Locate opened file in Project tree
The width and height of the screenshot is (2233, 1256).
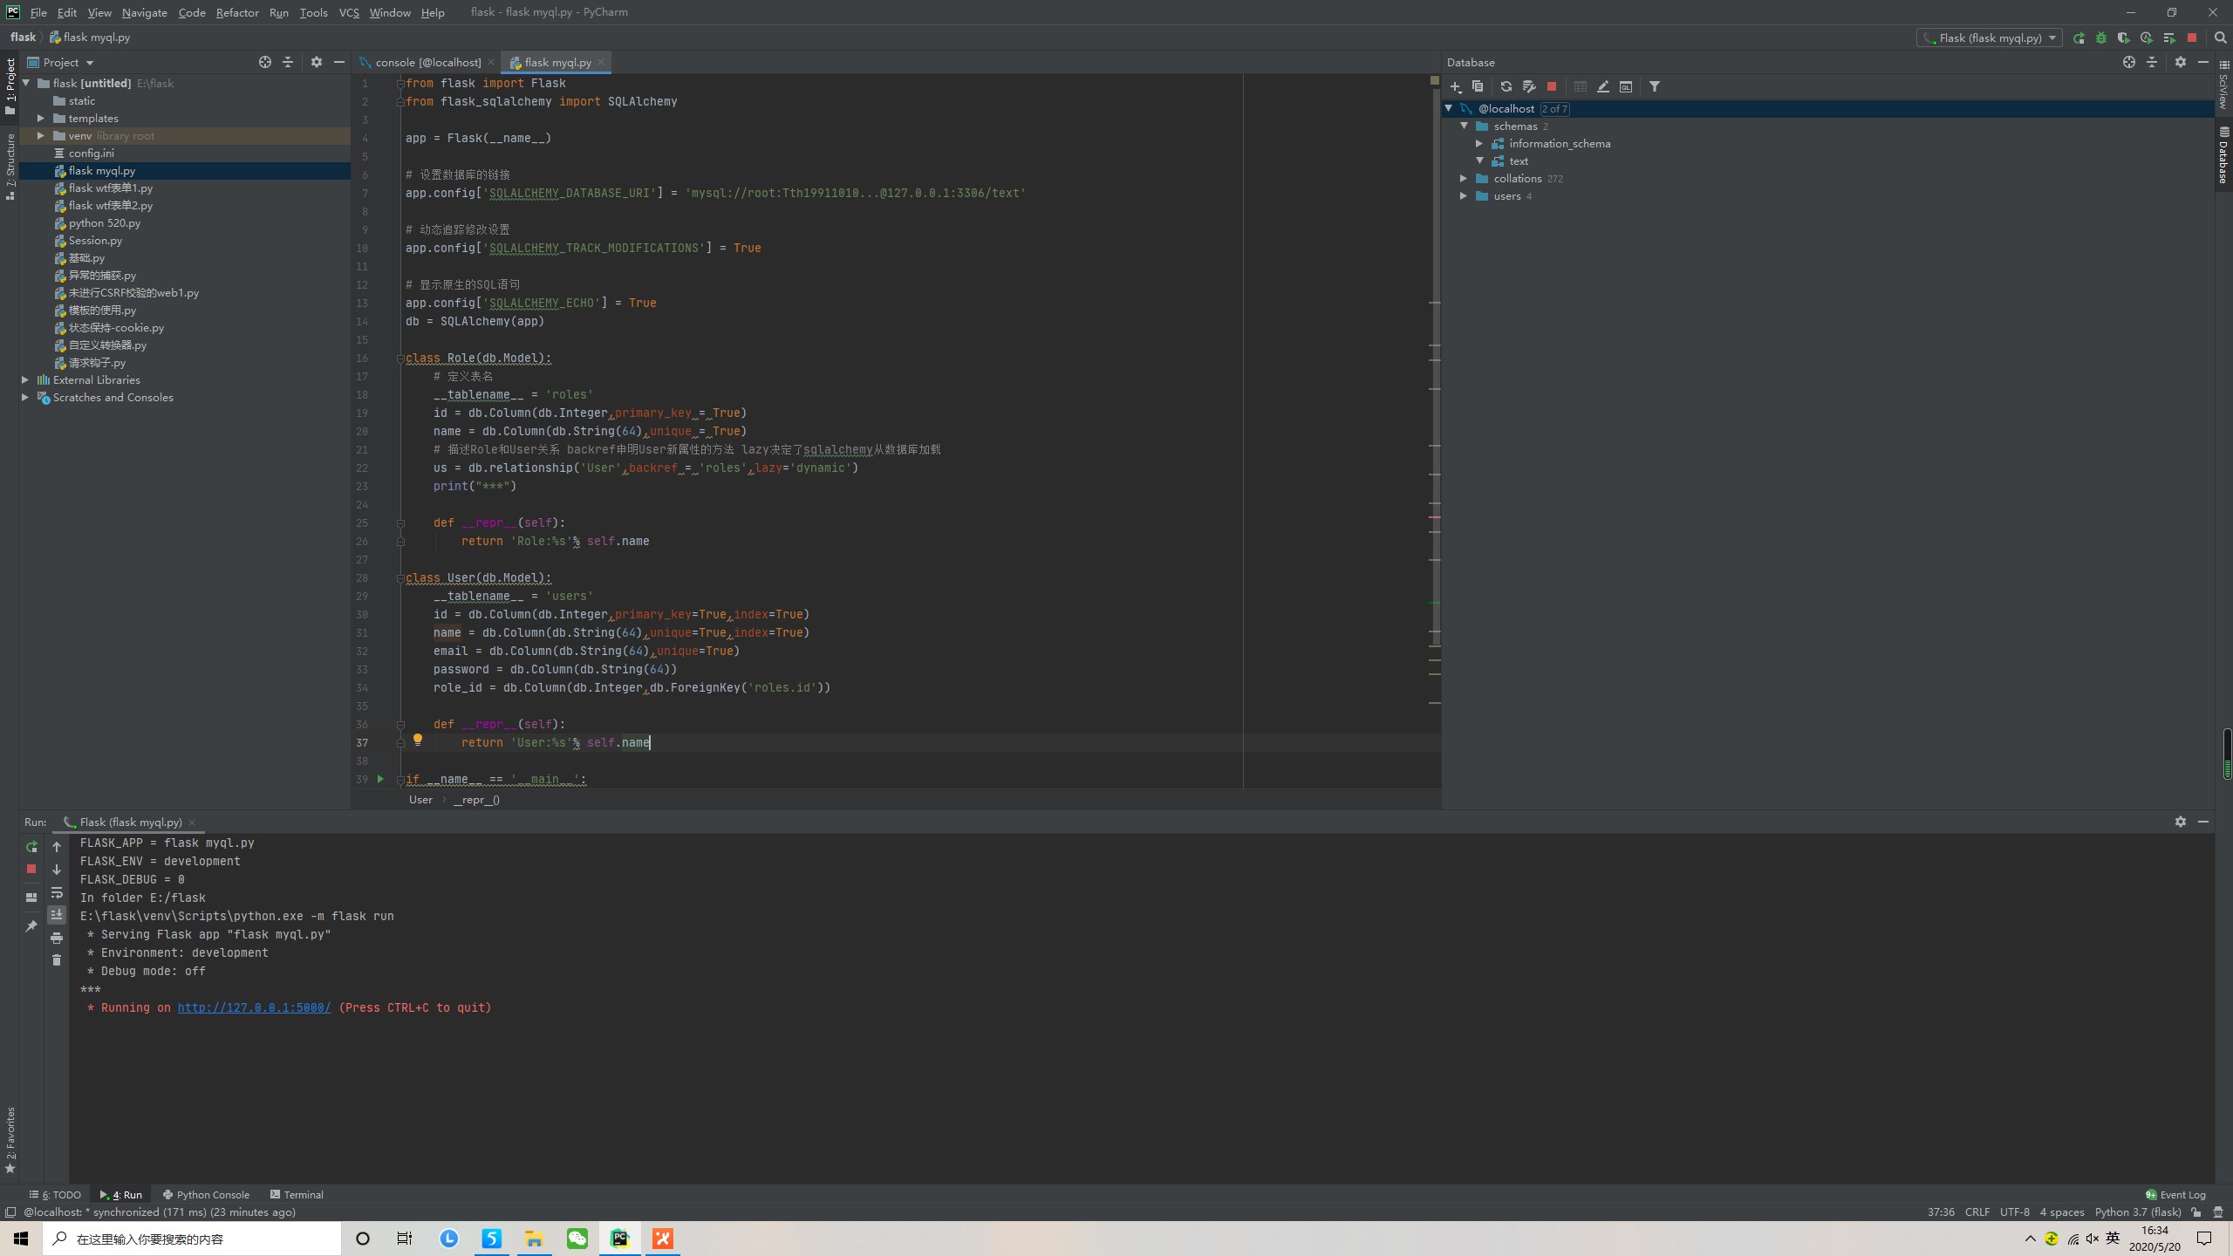pyautogui.click(x=265, y=62)
